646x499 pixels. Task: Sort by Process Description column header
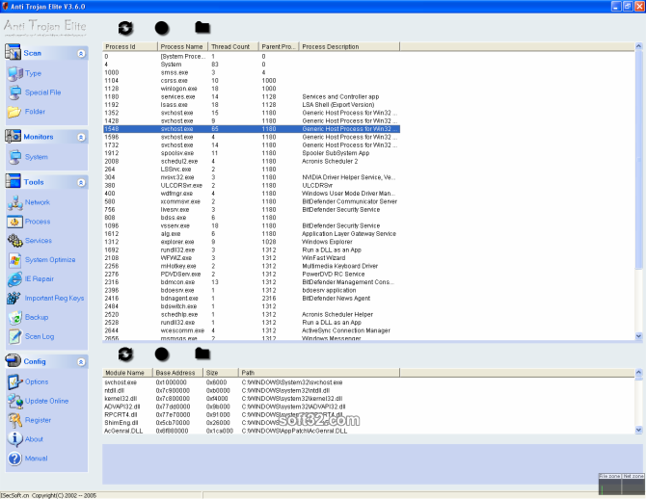pyautogui.click(x=349, y=46)
